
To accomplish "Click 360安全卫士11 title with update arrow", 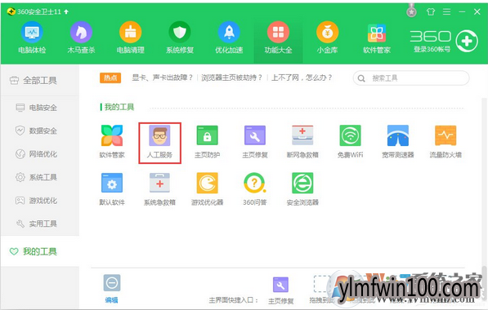I will 38,11.
